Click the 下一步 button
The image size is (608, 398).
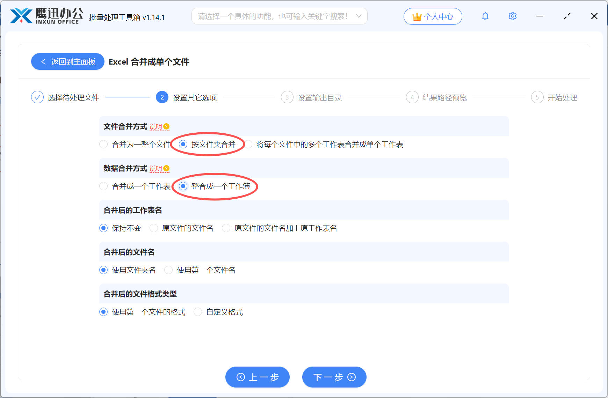(x=334, y=377)
